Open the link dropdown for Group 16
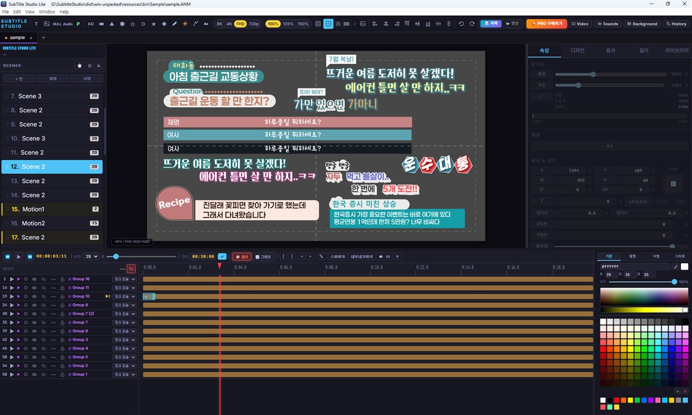 (x=124, y=279)
